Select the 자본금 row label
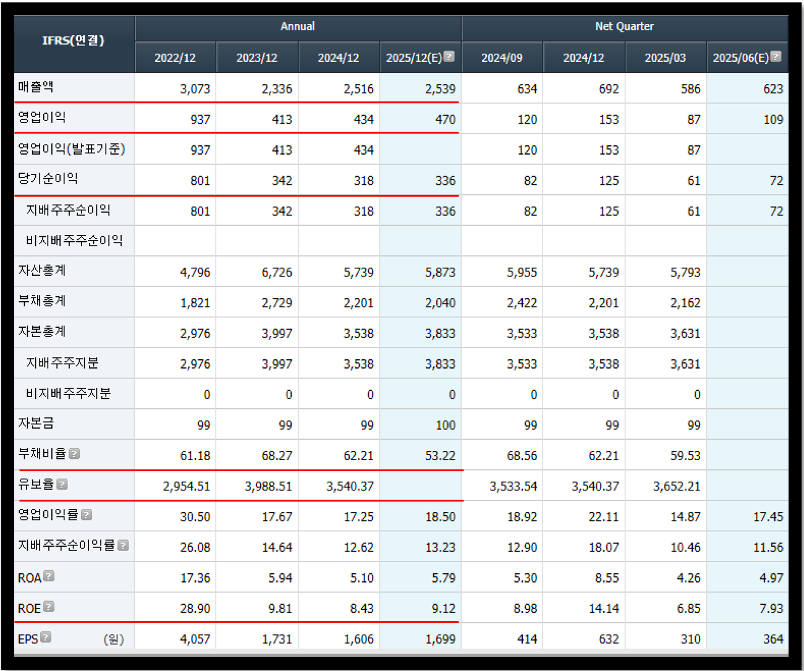 click(x=36, y=424)
